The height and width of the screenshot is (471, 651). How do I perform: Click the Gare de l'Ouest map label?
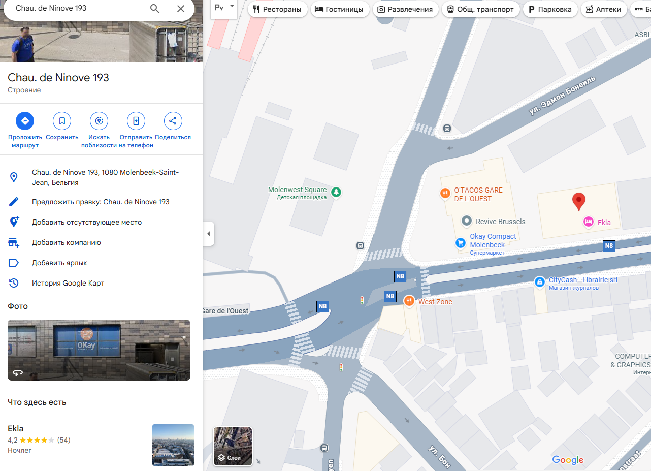(225, 311)
